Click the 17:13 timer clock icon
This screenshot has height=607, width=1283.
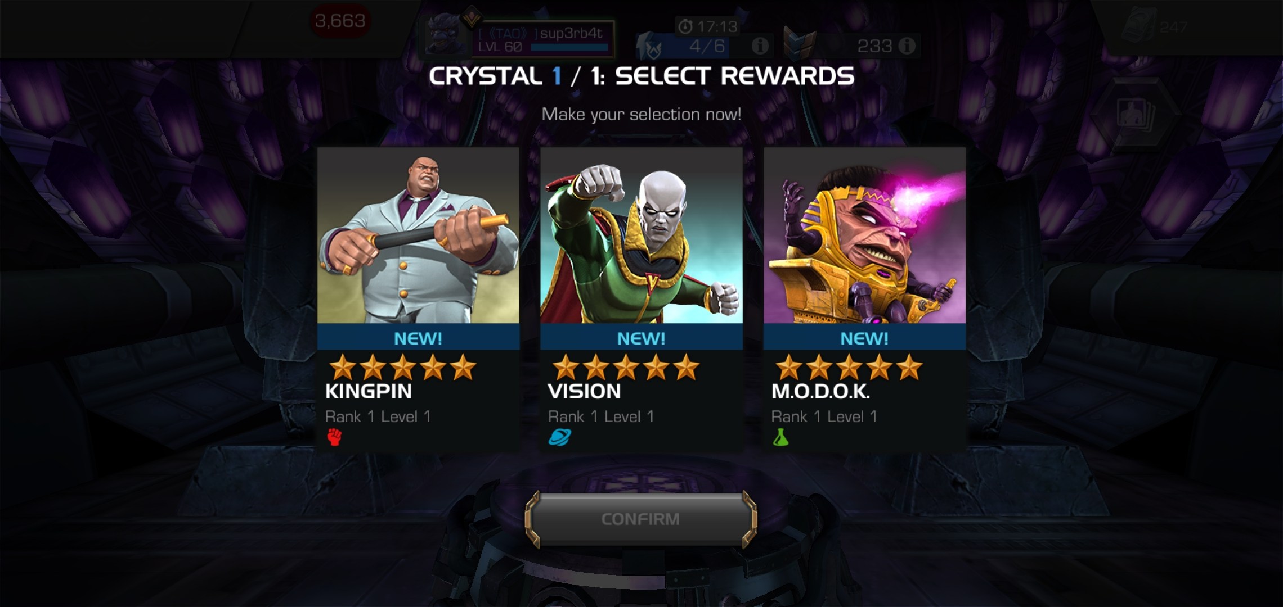click(x=685, y=26)
